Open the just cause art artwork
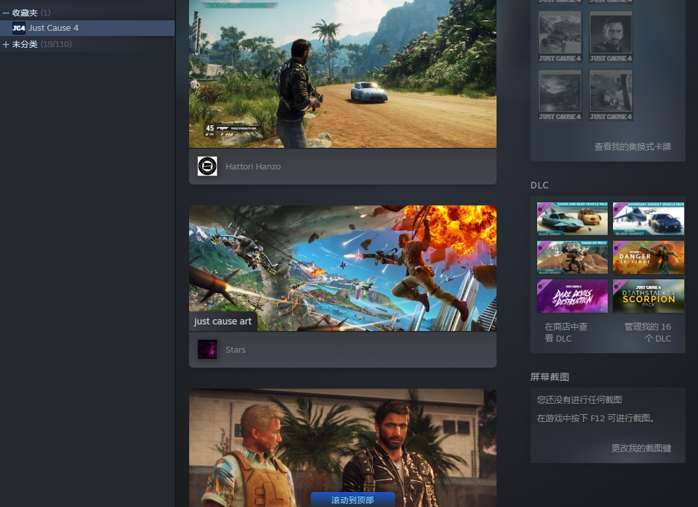The image size is (698, 507). pos(342,268)
